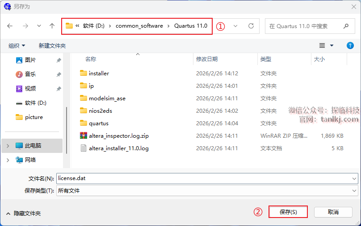The image size is (361, 226).
Task: Select the installer folder
Action: pyautogui.click(x=99, y=74)
